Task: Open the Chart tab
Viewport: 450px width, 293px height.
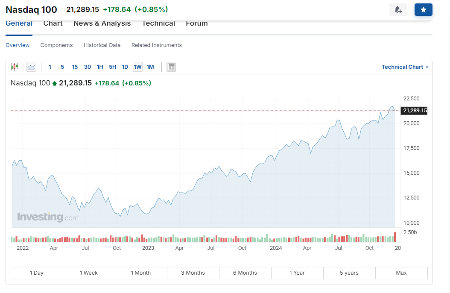Action: (x=53, y=23)
